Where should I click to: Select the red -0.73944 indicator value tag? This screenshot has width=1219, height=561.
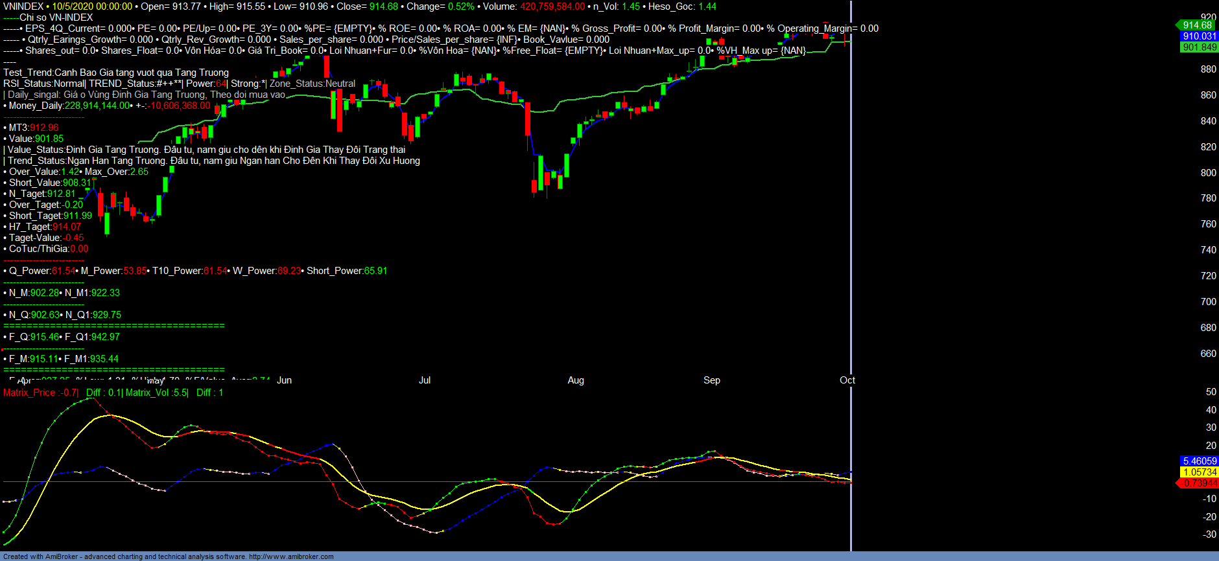pyautogui.click(x=1198, y=483)
